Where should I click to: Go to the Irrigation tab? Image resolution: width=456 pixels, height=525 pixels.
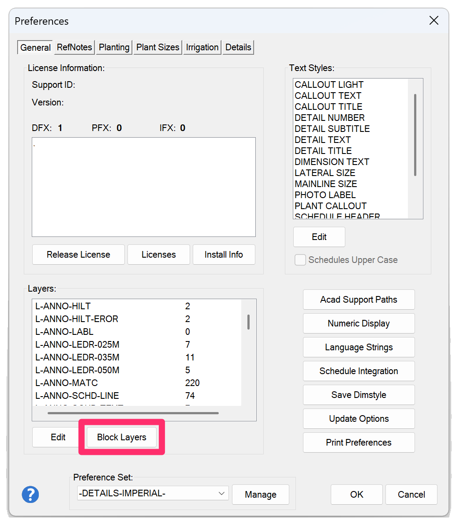coord(202,47)
